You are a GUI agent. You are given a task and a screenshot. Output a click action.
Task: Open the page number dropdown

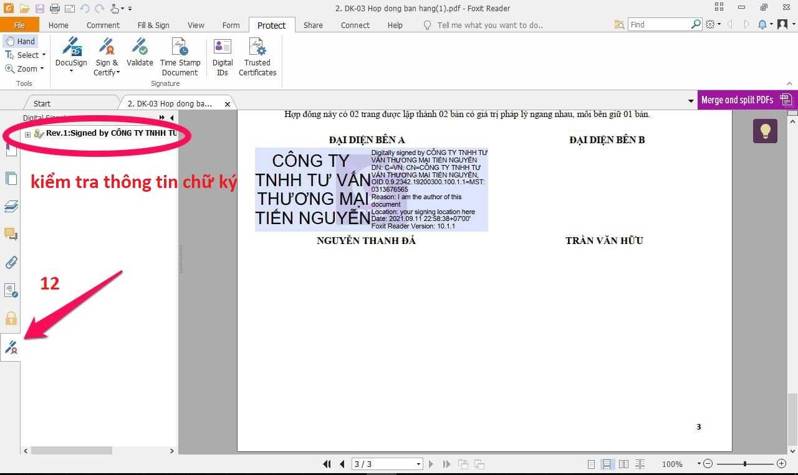point(418,464)
